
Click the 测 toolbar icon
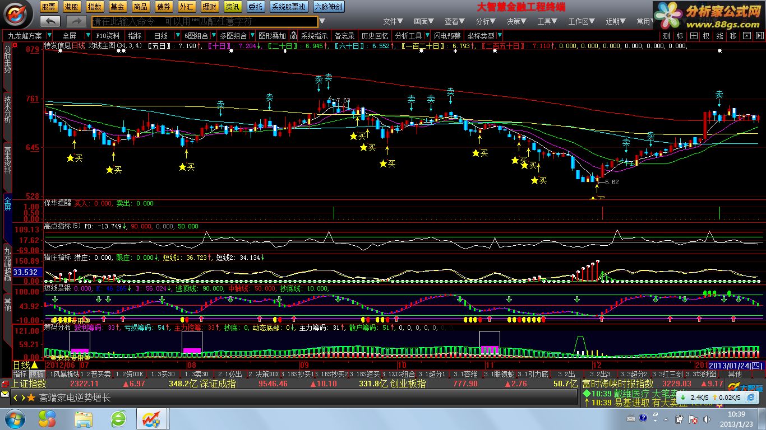(x=666, y=36)
